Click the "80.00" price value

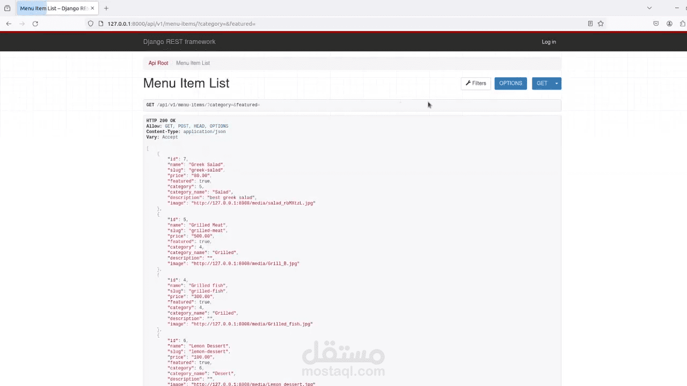pos(201,176)
